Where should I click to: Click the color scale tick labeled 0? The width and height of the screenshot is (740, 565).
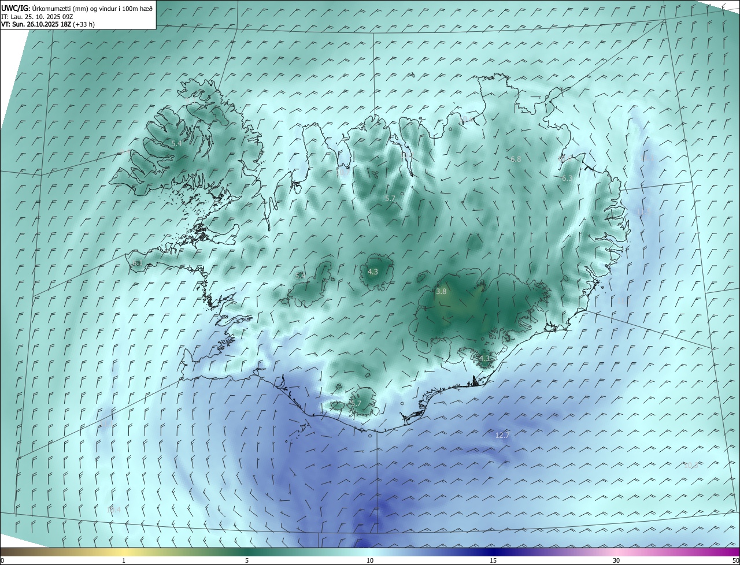click(2, 560)
